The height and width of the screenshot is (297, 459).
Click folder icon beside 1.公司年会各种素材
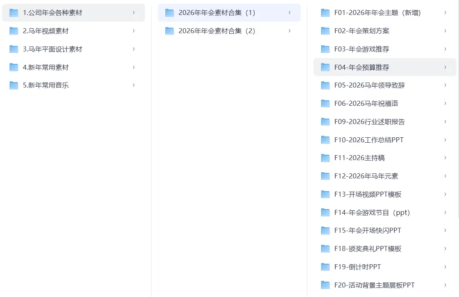tap(14, 13)
